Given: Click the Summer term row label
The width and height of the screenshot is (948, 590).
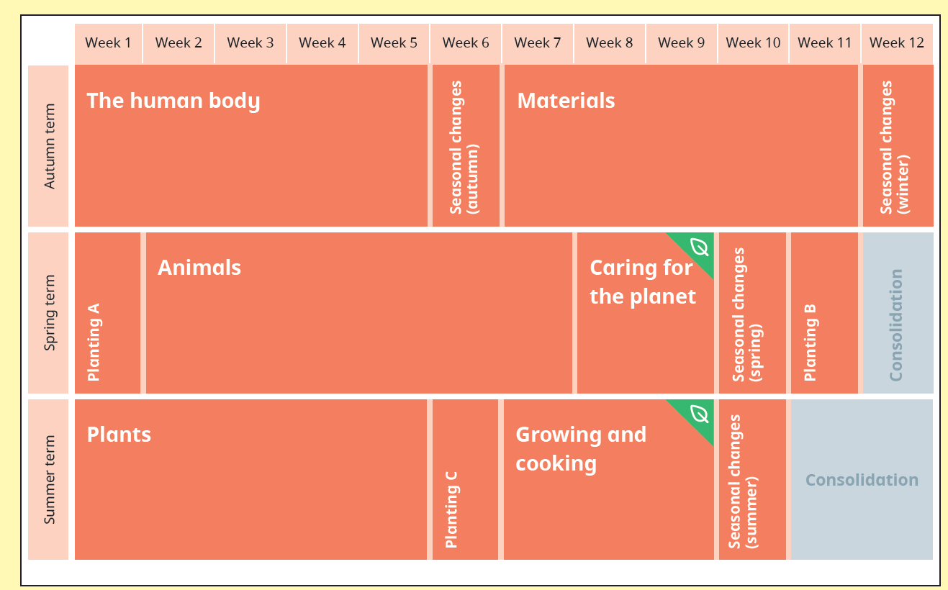Looking at the screenshot, I should tap(48, 479).
